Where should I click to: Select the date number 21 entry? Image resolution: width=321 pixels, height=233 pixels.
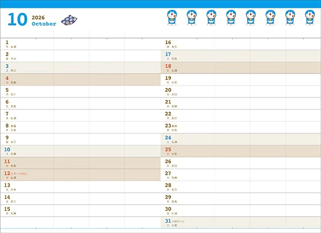pos(168,102)
